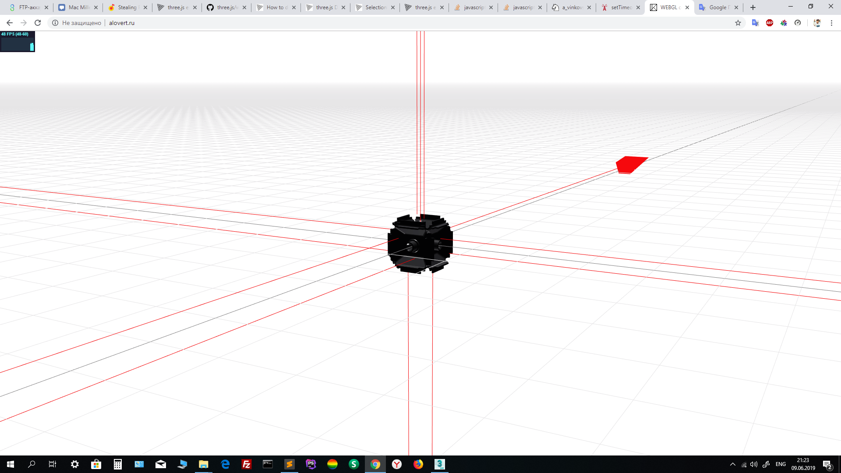This screenshot has width=841, height=473.
Task: Toggle the FPS stats panel mode
Action: [18, 42]
